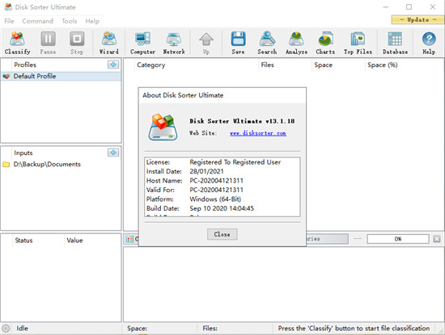This screenshot has width=445, height=335.
Task: Click the Profiles panel header
Action: coord(25,65)
